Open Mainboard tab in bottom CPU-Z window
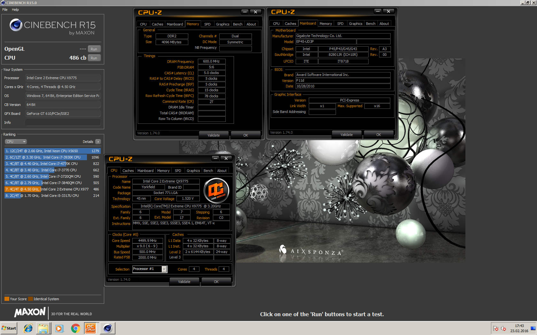The width and height of the screenshot is (537, 335). coord(145,171)
